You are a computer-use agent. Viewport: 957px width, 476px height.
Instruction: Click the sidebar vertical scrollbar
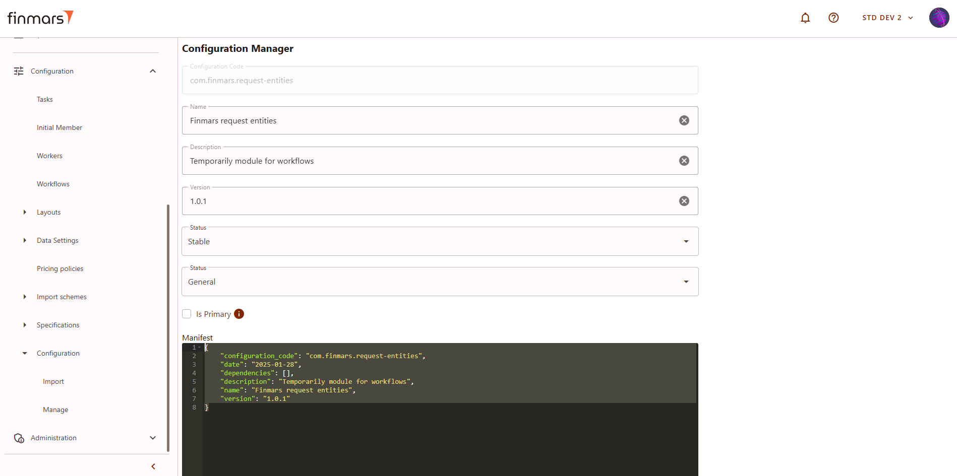(168, 327)
